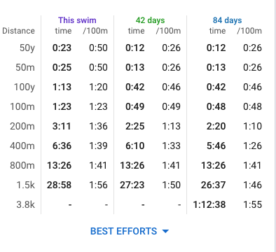Screen dimensions: 276x252
Task: Click the 3.8k distance row label
Action: [x=25, y=204]
